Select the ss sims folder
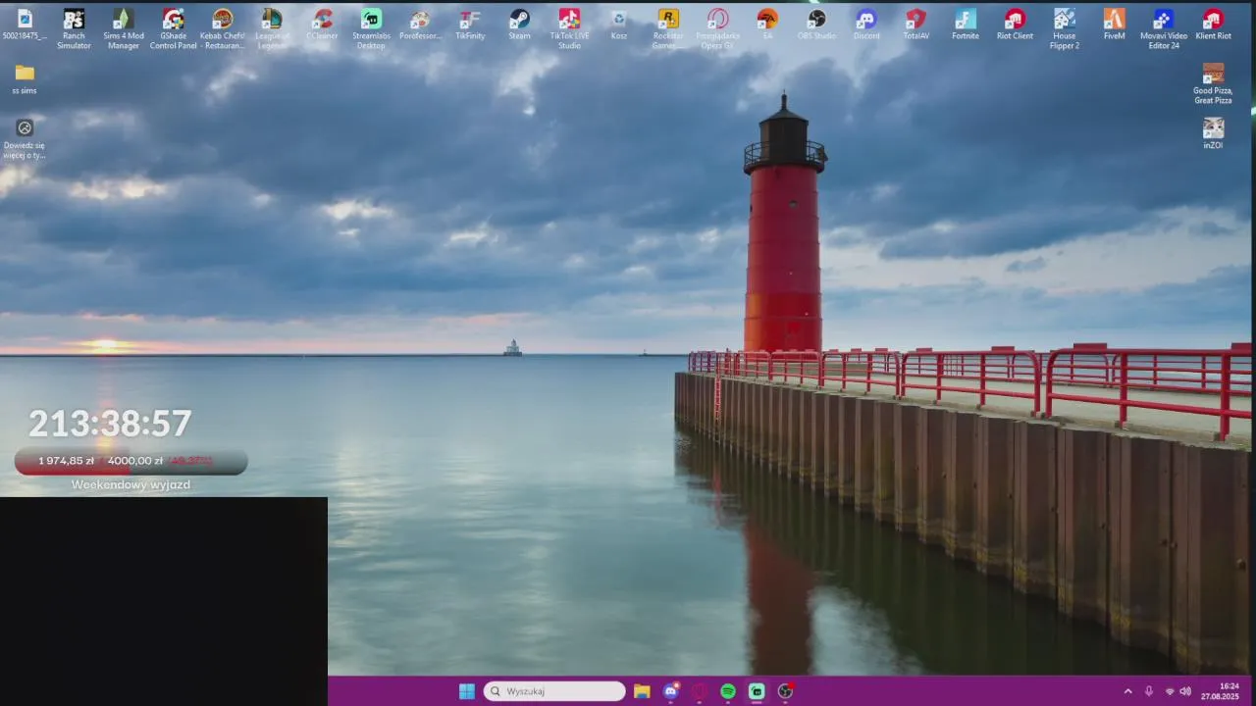Image resolution: width=1256 pixels, height=706 pixels. [25, 79]
